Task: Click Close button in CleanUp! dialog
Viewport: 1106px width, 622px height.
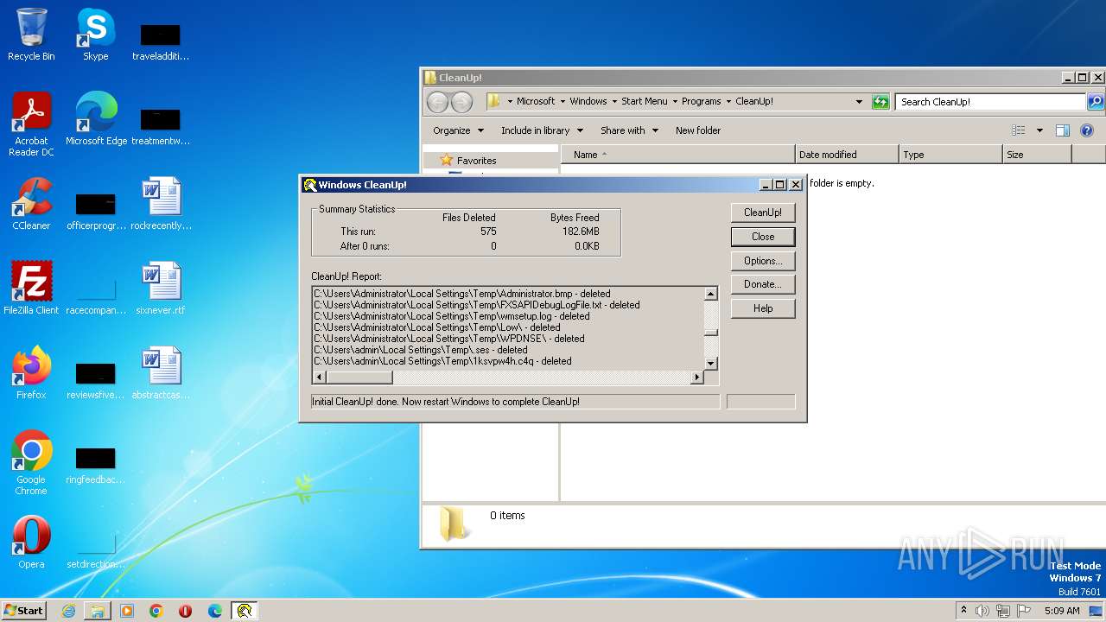Action: [762, 237]
